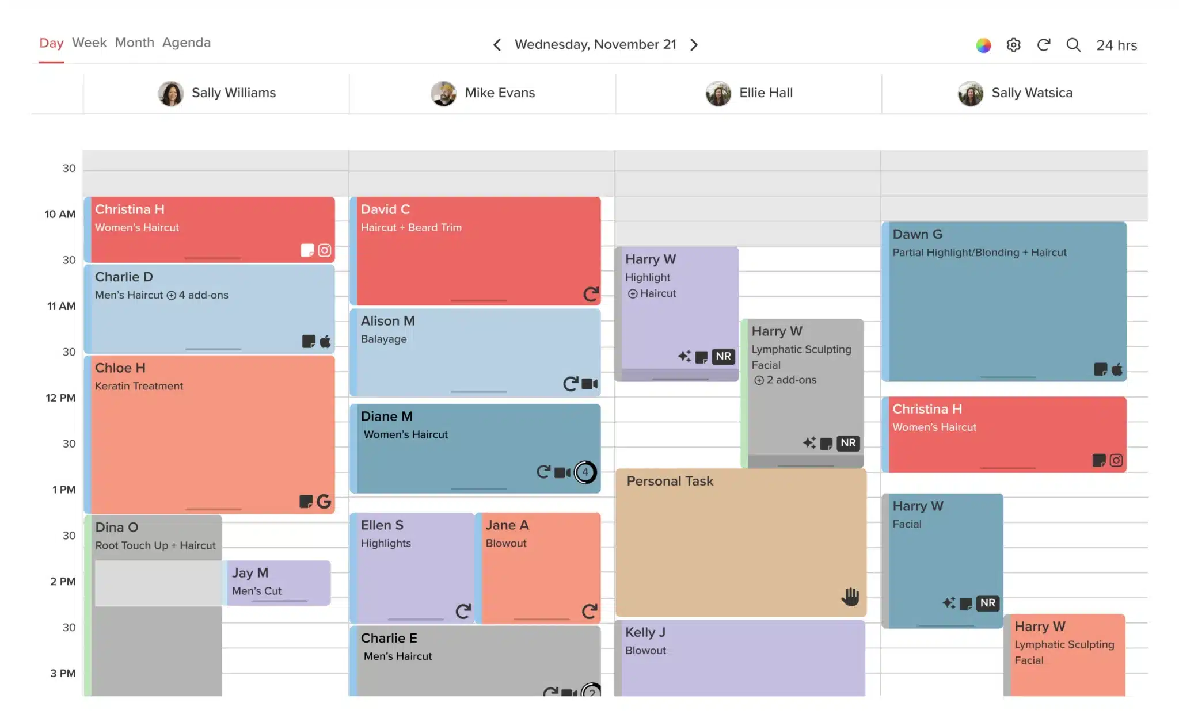The width and height of the screenshot is (1179, 722).
Task: Click the Wednesday, November 21 date heading
Action: coord(595,45)
